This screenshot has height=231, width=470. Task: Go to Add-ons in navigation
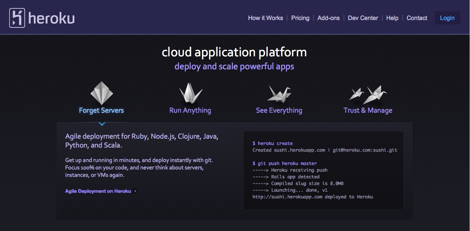click(x=328, y=18)
